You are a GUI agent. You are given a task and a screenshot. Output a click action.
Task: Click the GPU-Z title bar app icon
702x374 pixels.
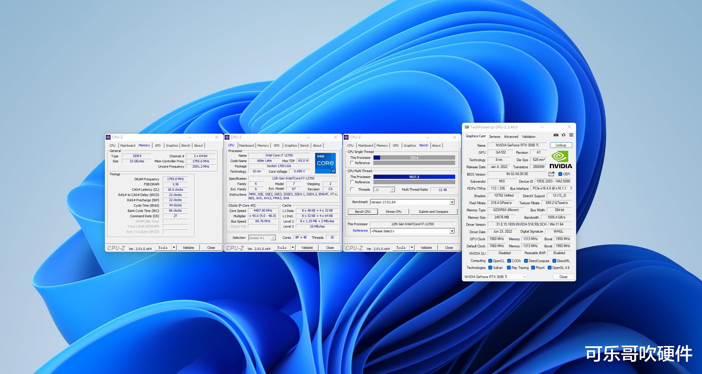pyautogui.click(x=467, y=127)
